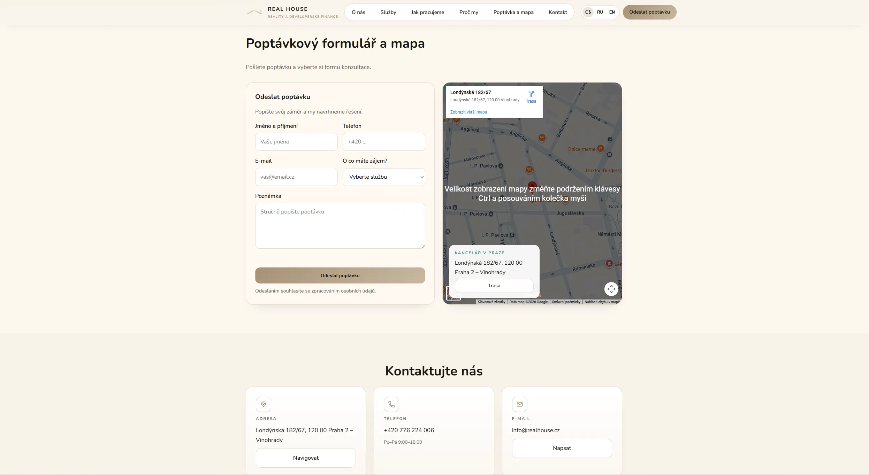Click the Poznámka text area
869x475 pixels.
[340, 226]
